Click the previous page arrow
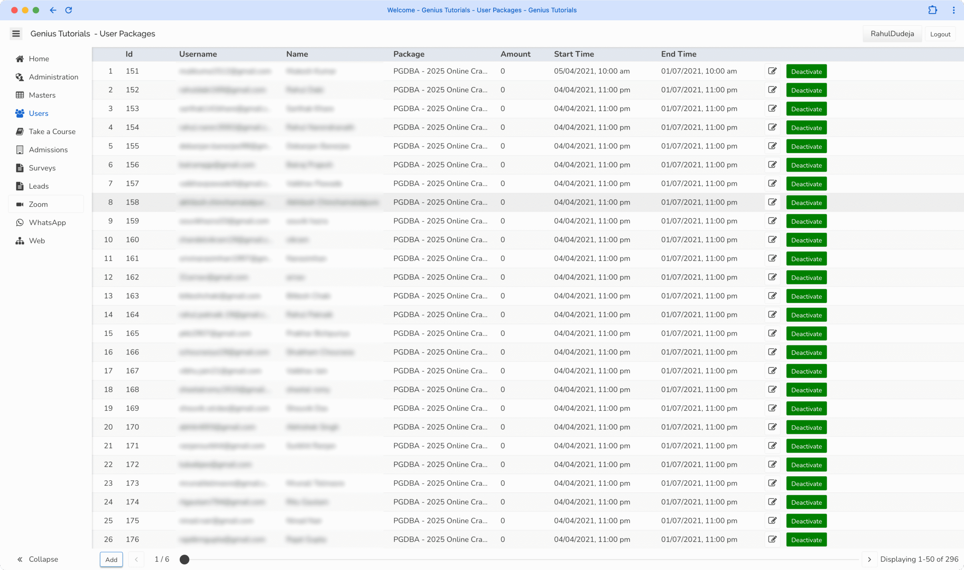Viewport: 964px width, 570px height. [136, 559]
